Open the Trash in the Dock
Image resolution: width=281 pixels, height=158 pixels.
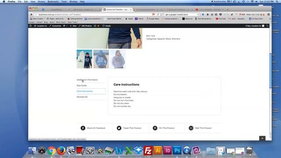(x=249, y=151)
